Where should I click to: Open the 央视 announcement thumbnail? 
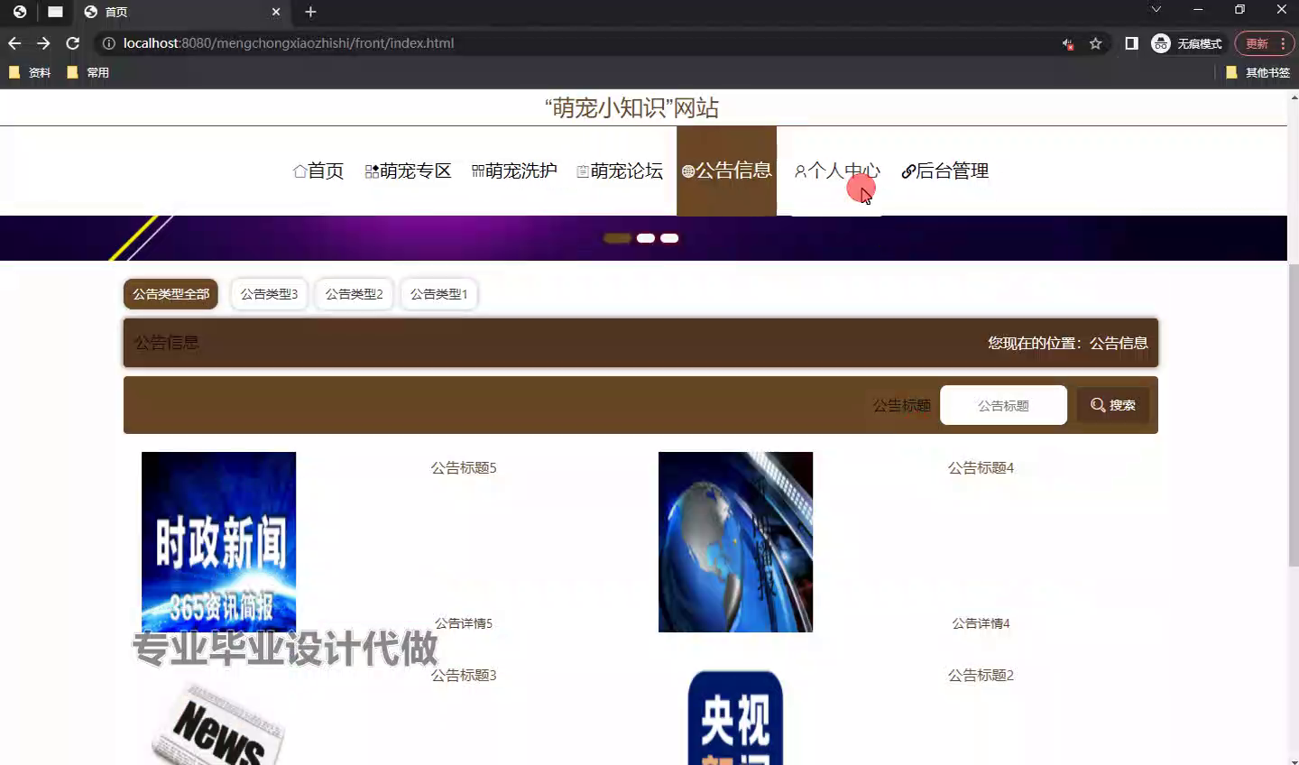point(735,718)
